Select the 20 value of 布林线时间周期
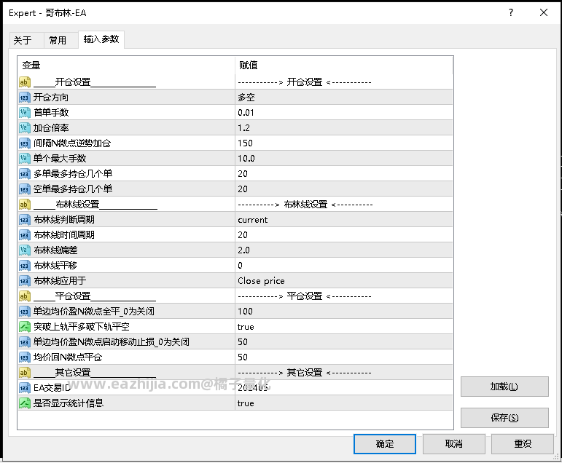The width and height of the screenshot is (562, 463). tap(344, 235)
